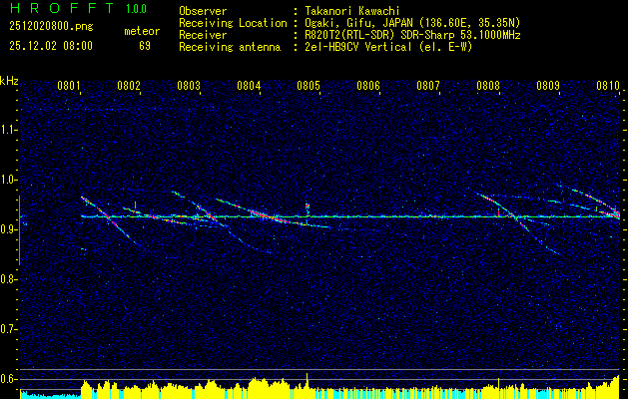Click the 0803 time marker
628x399 pixels.
click(189, 86)
